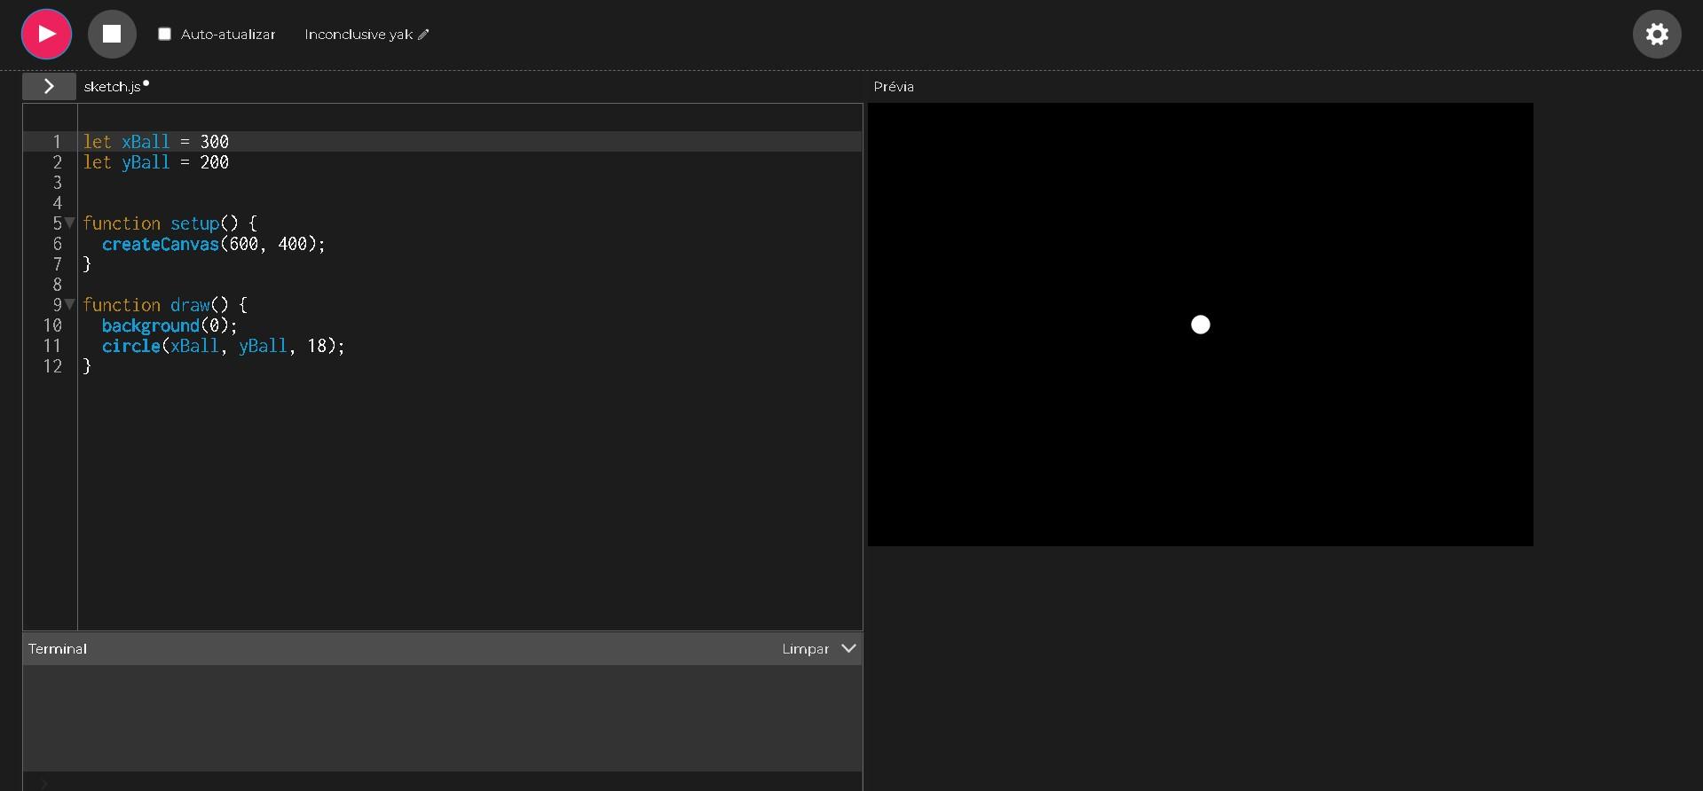The image size is (1703, 791).
Task: Select the sketch.js file tab
Action: click(x=113, y=86)
